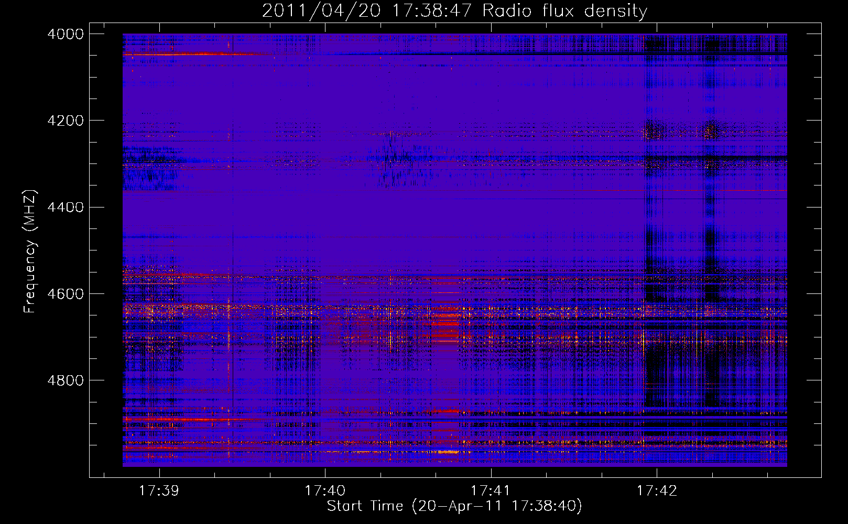The width and height of the screenshot is (848, 524).
Task: Click the 'Start Time (20-Apr-11 17:38:40)' label
Action: (x=454, y=506)
